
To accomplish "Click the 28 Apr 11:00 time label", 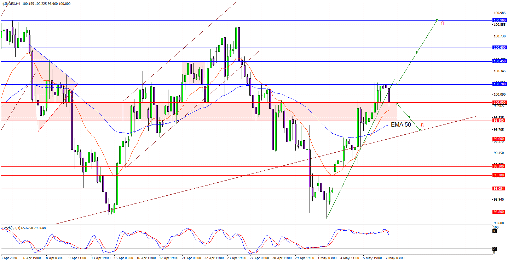I will tap(282, 258).
